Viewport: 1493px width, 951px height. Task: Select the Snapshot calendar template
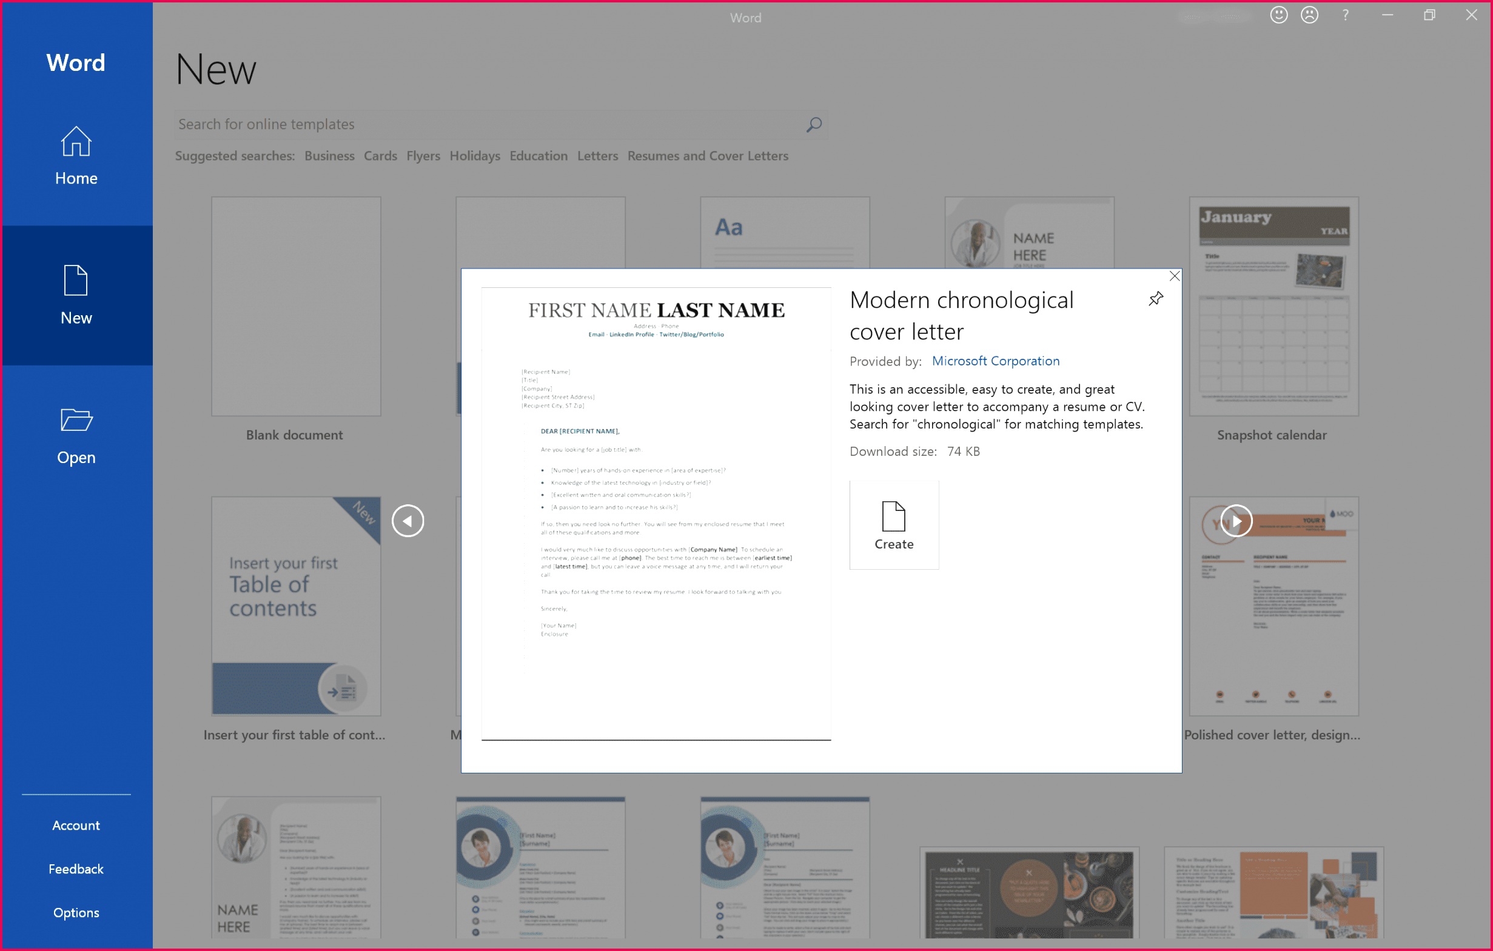click(x=1273, y=307)
